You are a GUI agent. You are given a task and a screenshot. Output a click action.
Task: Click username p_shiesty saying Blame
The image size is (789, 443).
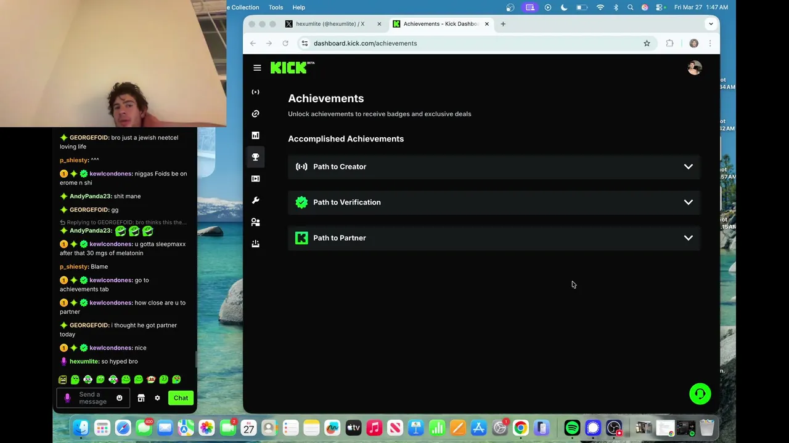74,266
